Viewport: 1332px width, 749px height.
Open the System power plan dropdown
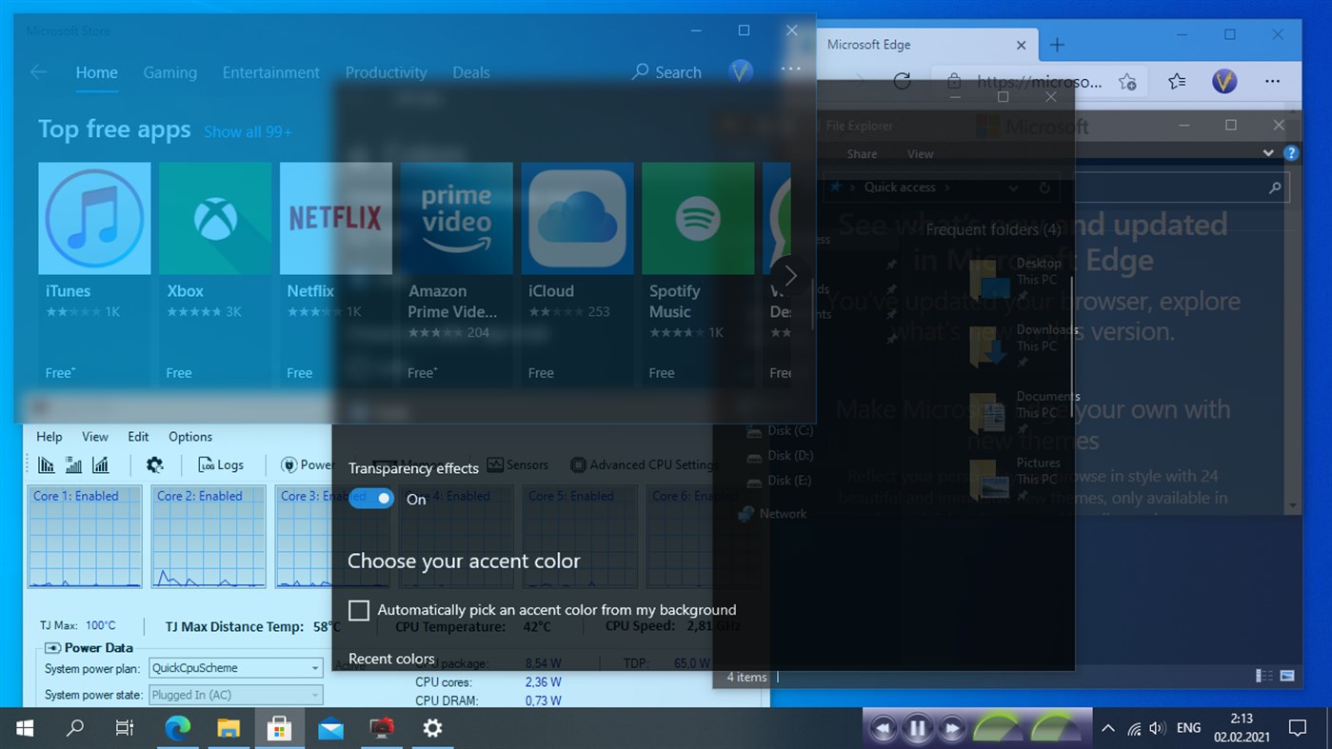314,667
